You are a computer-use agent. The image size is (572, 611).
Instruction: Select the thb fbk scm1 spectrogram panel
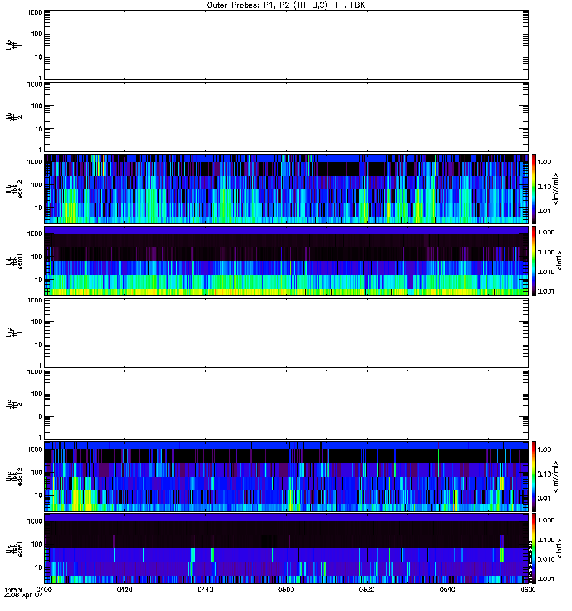tap(286, 260)
